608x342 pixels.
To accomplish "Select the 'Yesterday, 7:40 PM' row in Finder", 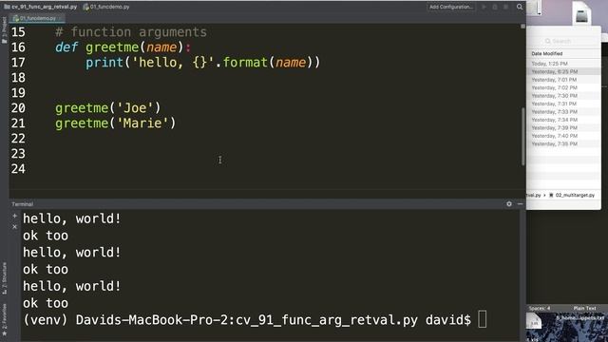I will [x=563, y=136].
